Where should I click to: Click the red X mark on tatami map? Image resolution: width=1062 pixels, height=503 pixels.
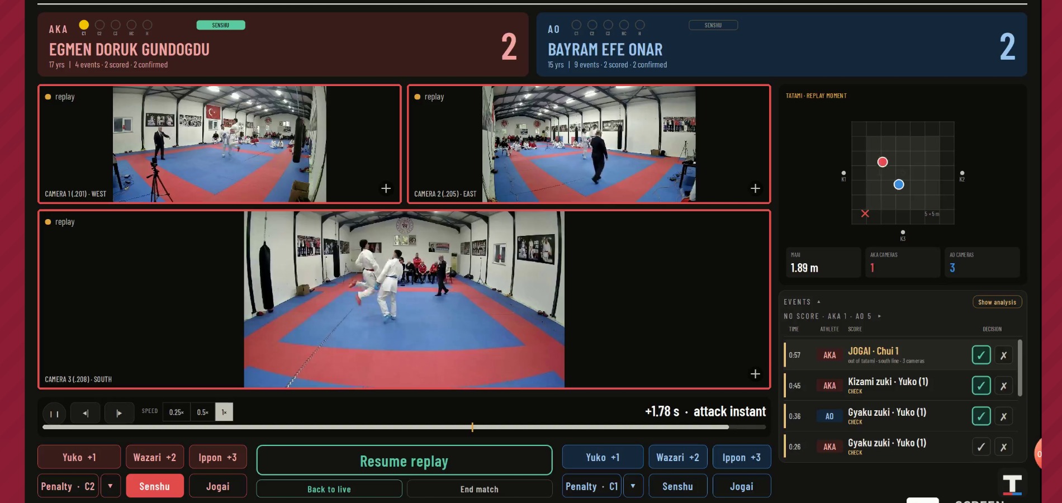coord(865,213)
